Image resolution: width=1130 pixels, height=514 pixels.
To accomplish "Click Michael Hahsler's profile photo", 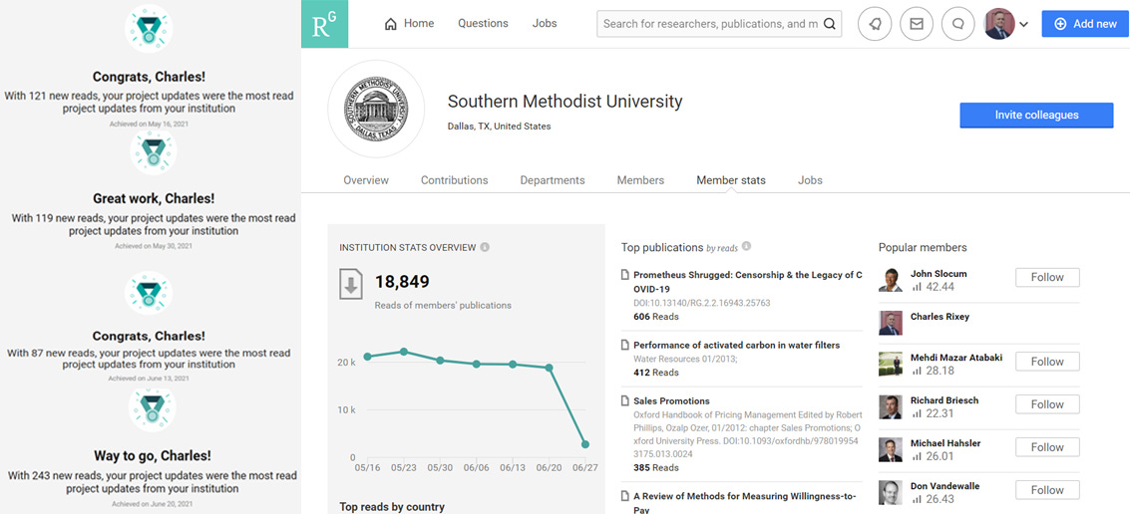I will coord(890,450).
